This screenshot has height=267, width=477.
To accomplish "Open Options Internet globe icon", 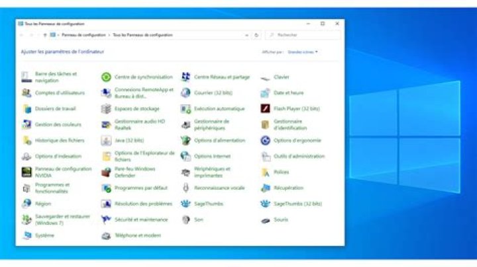I will (185, 156).
